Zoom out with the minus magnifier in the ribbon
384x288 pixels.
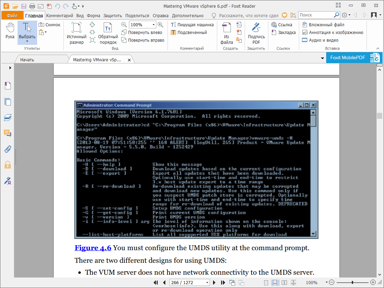point(124,25)
